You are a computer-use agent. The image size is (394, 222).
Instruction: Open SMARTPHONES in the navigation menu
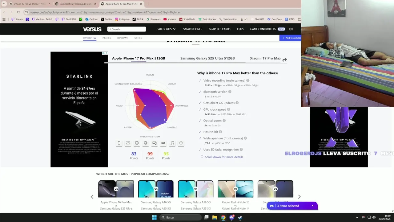click(193, 29)
